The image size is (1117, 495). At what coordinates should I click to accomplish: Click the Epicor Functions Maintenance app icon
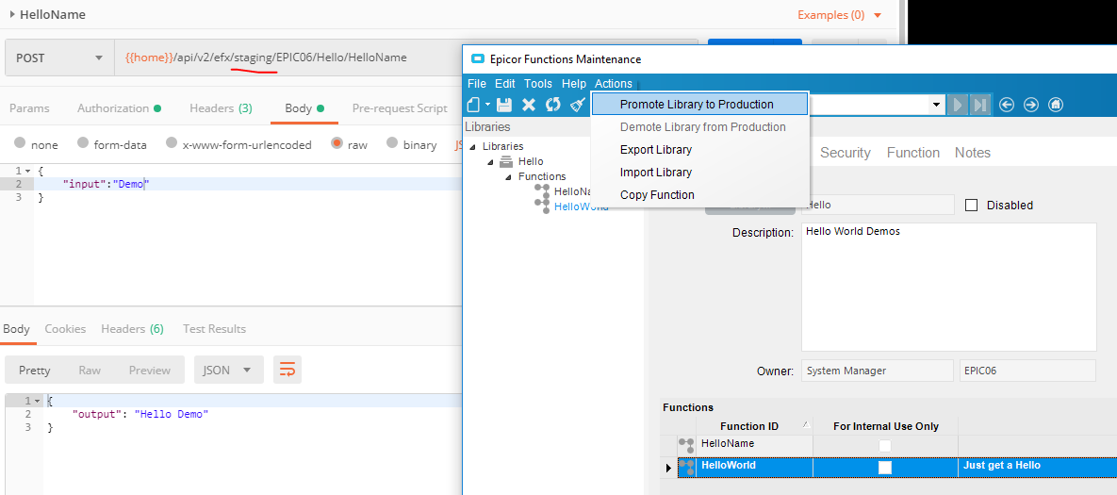point(478,59)
